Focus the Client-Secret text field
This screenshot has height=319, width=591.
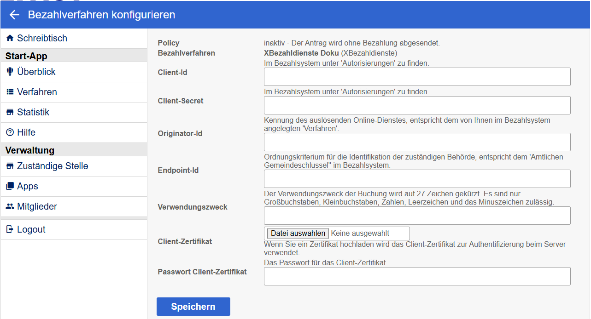tap(417, 105)
